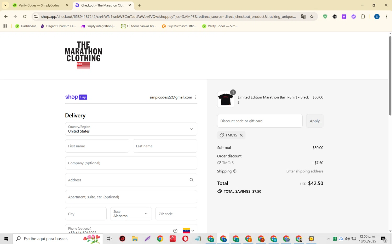Open the account options three-dot menu

click(x=195, y=97)
